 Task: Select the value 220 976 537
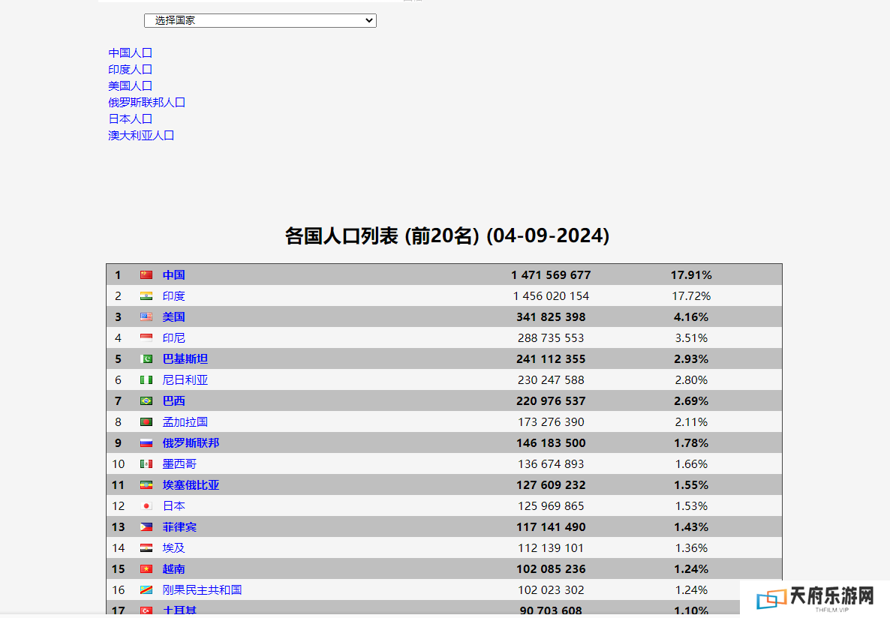(x=551, y=400)
